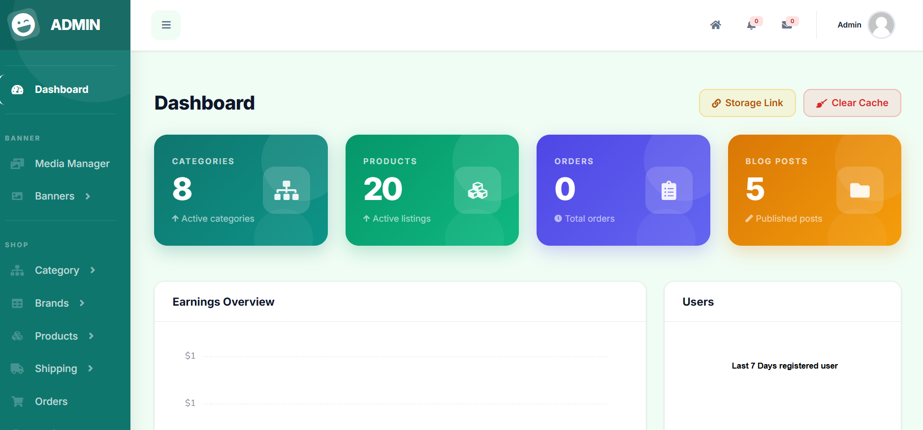The width and height of the screenshot is (923, 430).
Task: Click the notification bell's 0 badge
Action: 757,21
